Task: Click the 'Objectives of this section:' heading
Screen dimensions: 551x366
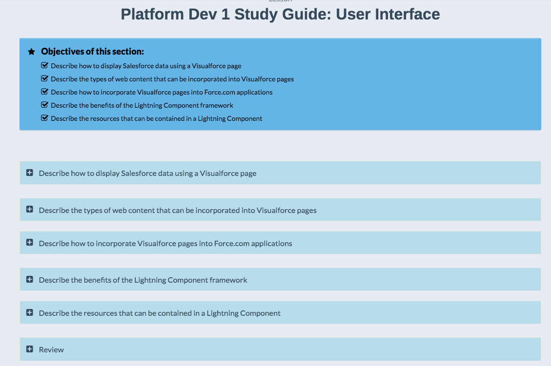Action: pos(92,52)
